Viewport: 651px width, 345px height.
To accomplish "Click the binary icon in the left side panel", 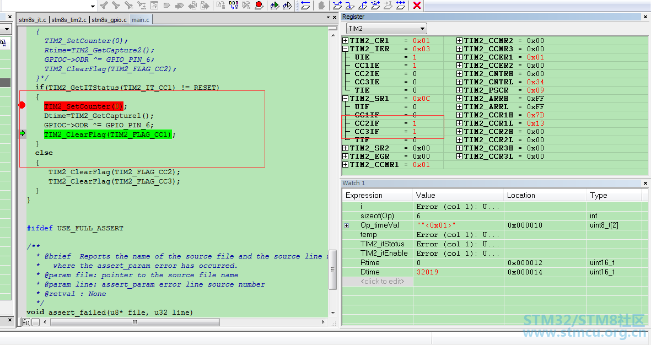I will click(3, 43).
